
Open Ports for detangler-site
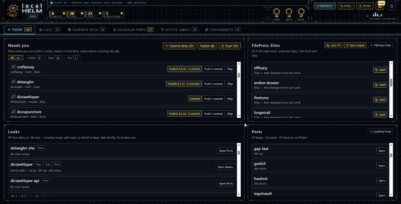point(226,151)
